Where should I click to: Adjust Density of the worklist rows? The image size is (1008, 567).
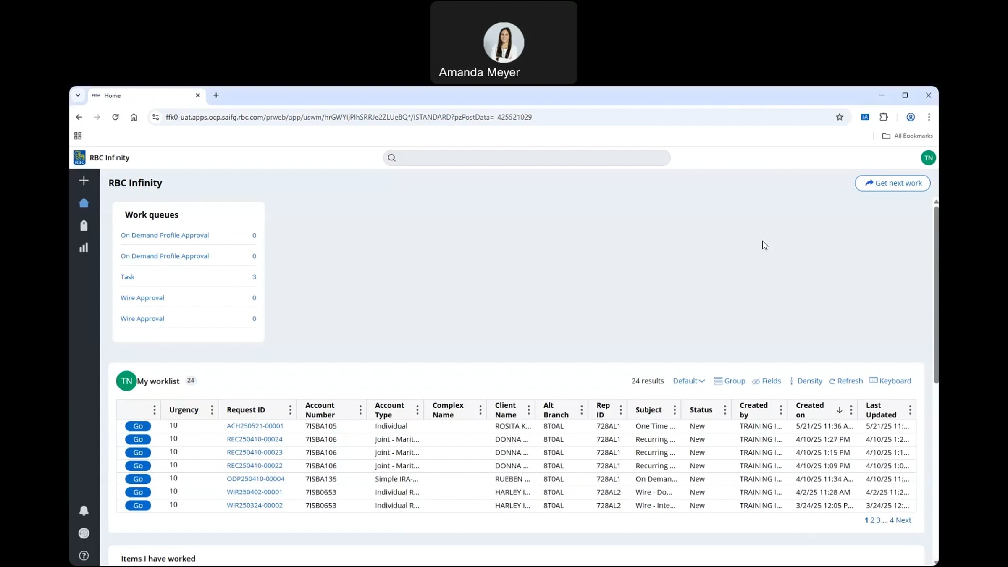(805, 381)
